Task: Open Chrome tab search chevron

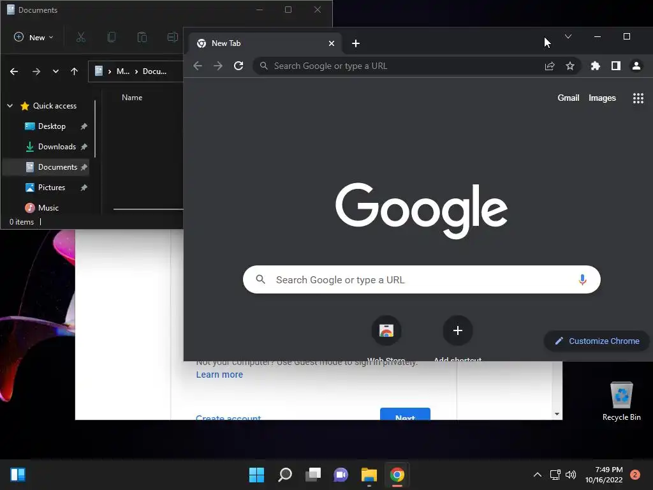Action: pyautogui.click(x=568, y=36)
